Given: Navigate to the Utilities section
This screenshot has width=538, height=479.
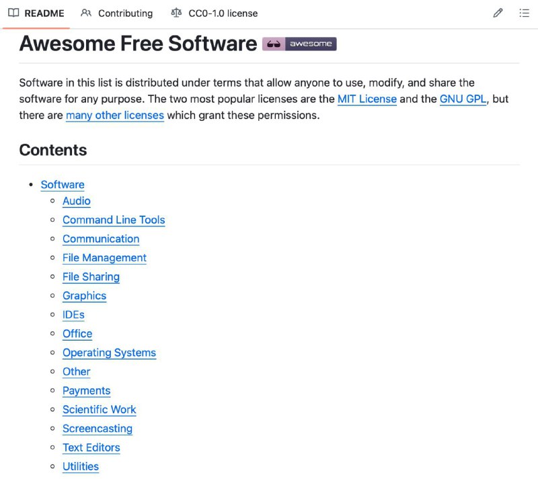Looking at the screenshot, I should pos(80,466).
